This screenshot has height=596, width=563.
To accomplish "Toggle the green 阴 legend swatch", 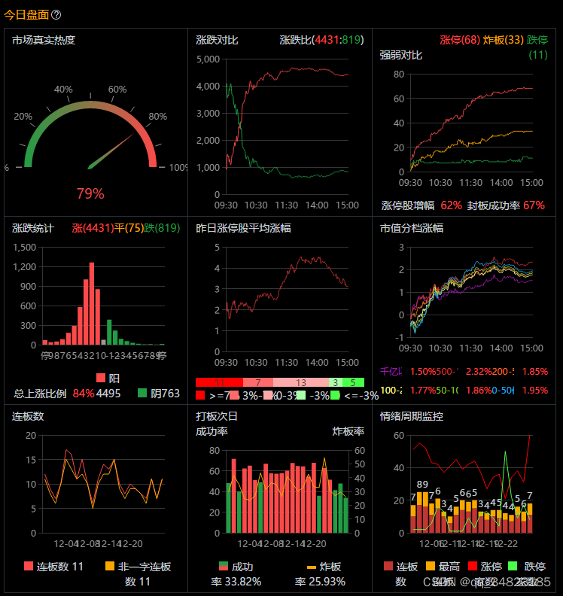I will coord(142,393).
